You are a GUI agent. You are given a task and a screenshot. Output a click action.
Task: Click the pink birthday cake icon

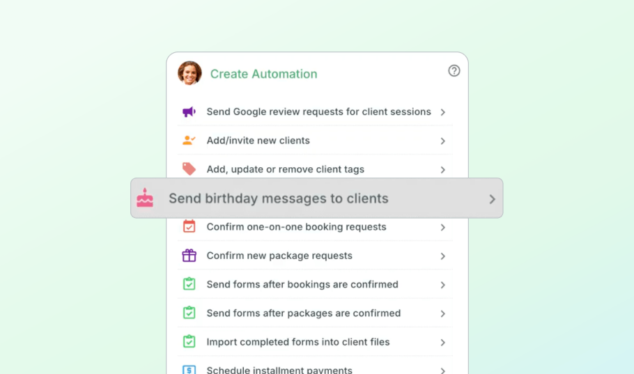[145, 198]
